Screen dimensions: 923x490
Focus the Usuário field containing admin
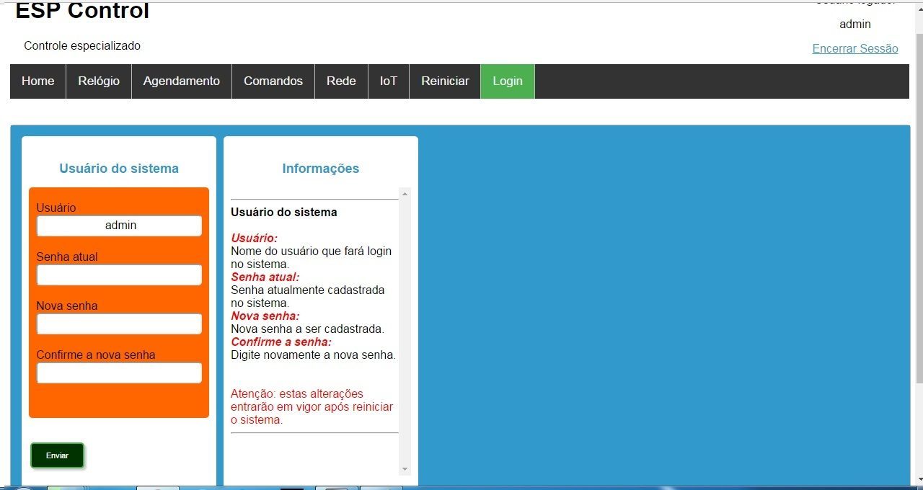click(x=119, y=226)
